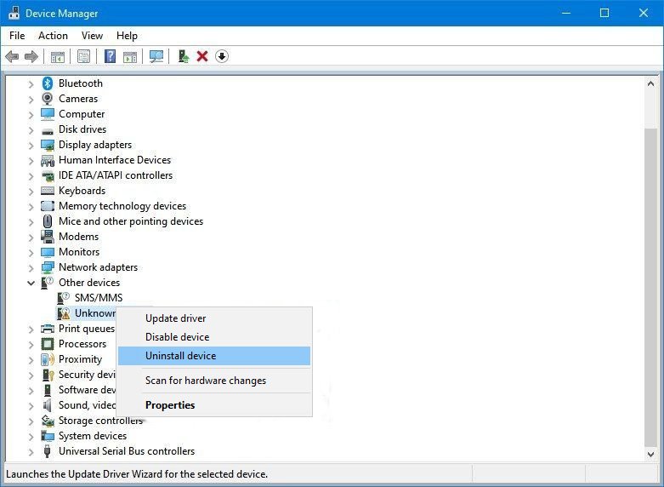Choose Scan for hardware changes in context menu
This screenshot has width=664, height=487.
pyautogui.click(x=214, y=381)
